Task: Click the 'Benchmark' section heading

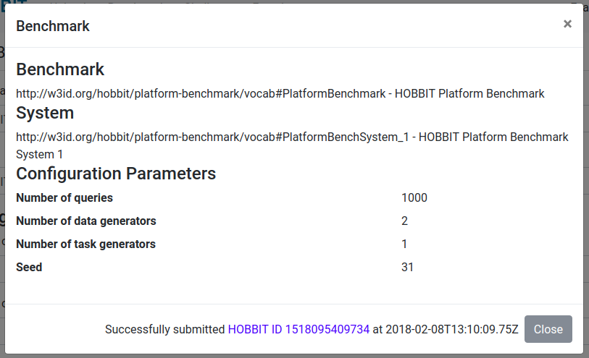Action: click(60, 69)
